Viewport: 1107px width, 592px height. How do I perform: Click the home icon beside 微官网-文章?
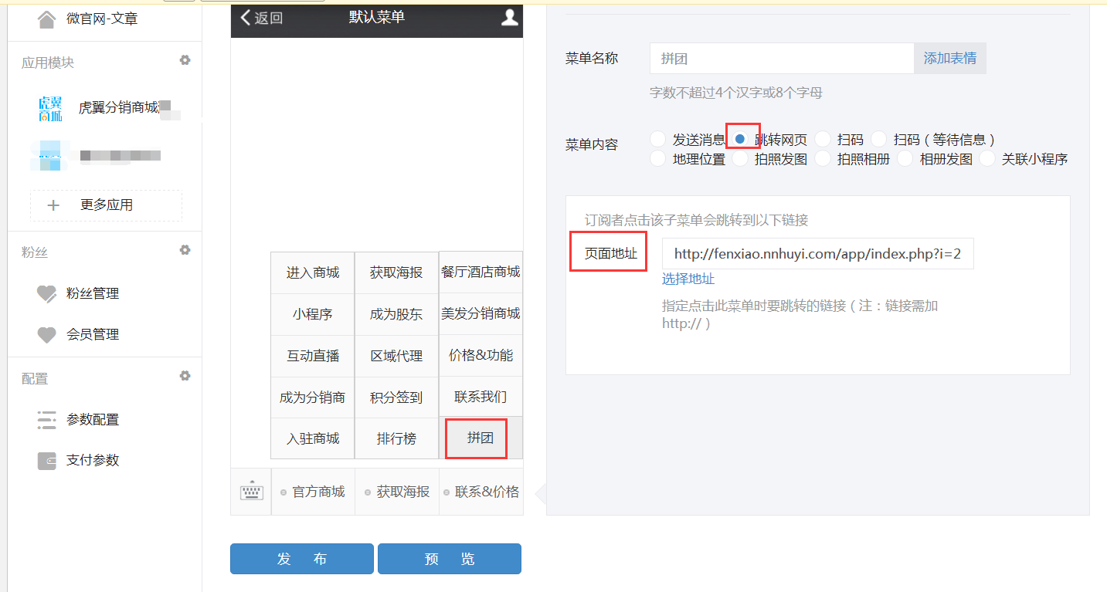pyautogui.click(x=46, y=19)
